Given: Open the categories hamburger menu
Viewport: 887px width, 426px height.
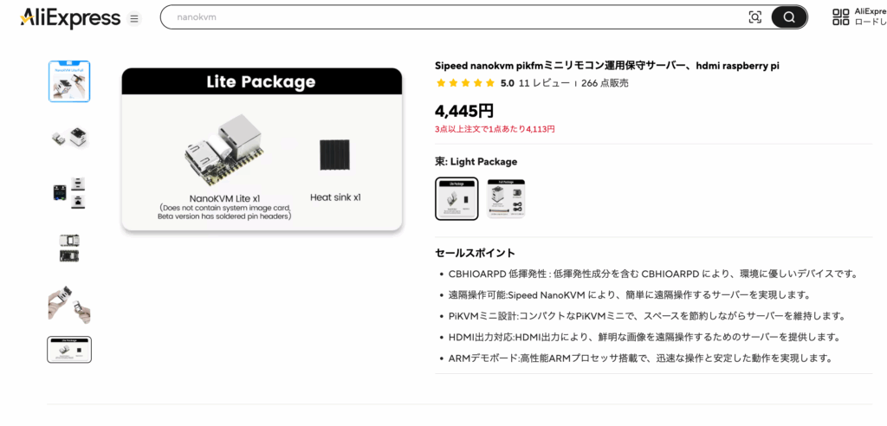Looking at the screenshot, I should 133,18.
